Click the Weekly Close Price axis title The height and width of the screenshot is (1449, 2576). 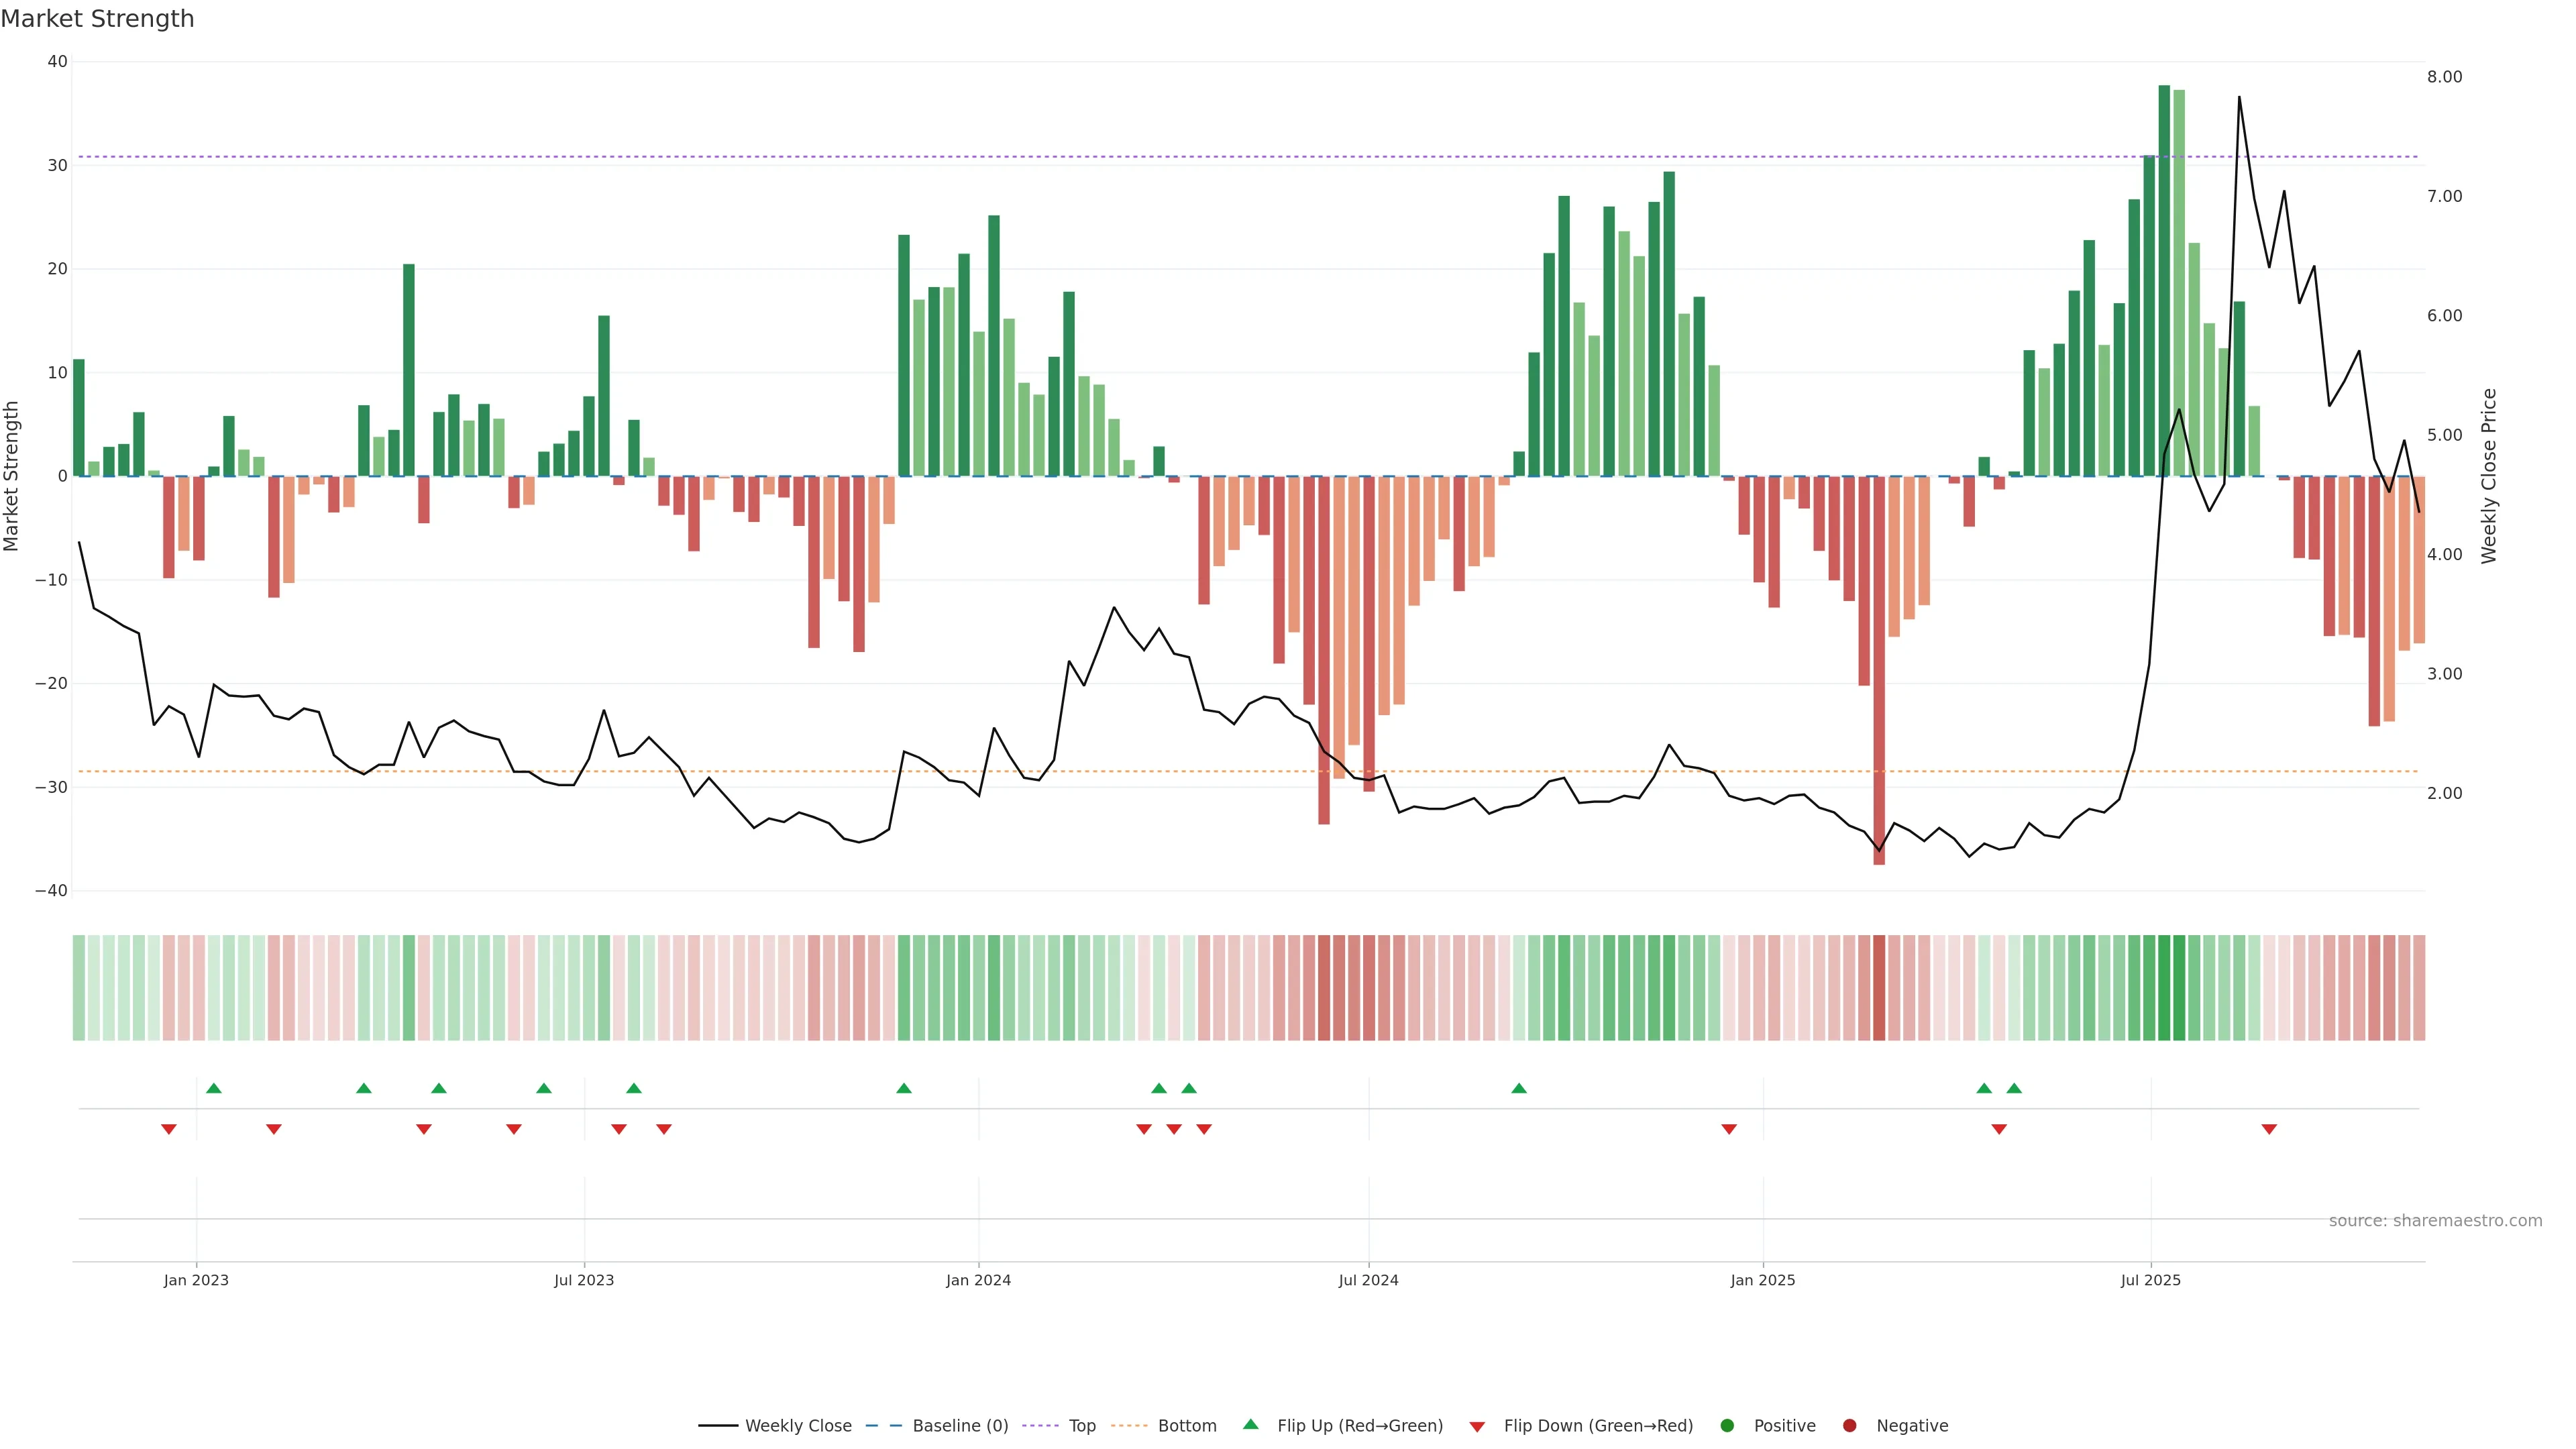coord(2489,476)
